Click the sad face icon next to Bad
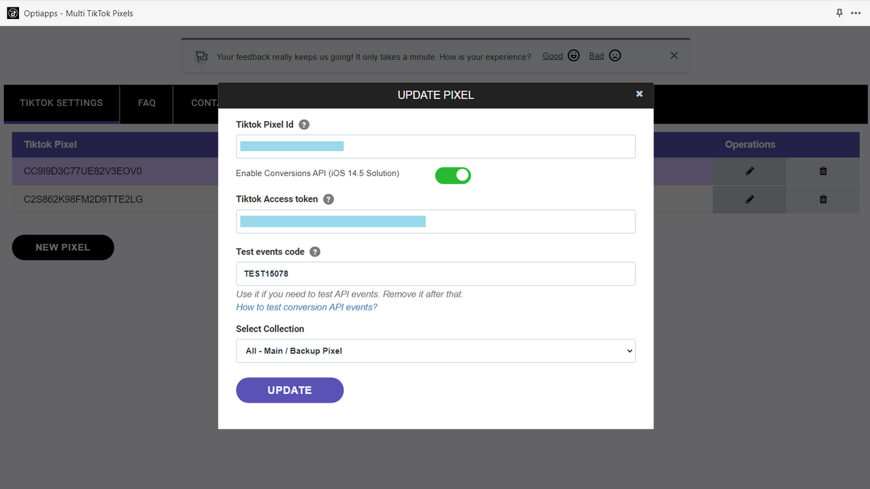Image resolution: width=870 pixels, height=489 pixels. point(615,56)
